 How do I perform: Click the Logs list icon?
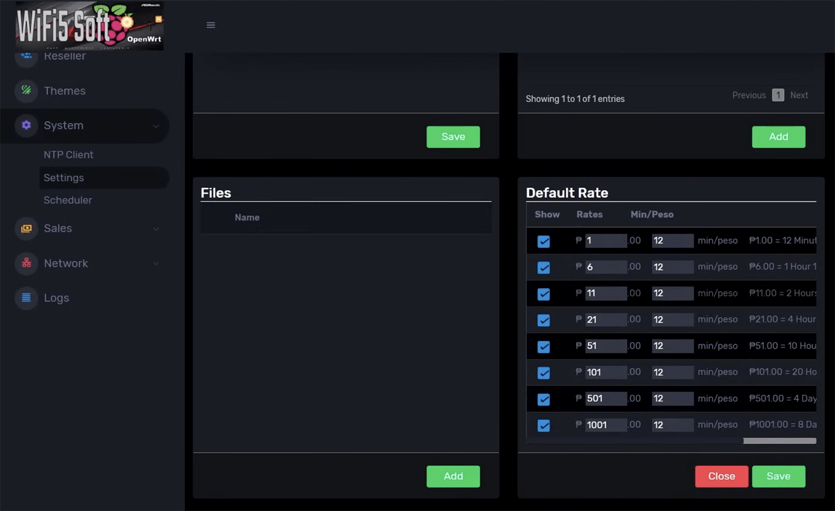point(26,297)
